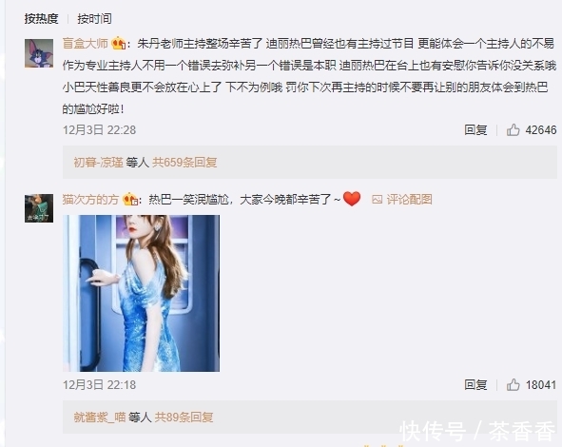Sort comments by popularity (按热度)
The height and width of the screenshot is (447, 562).
point(41,19)
